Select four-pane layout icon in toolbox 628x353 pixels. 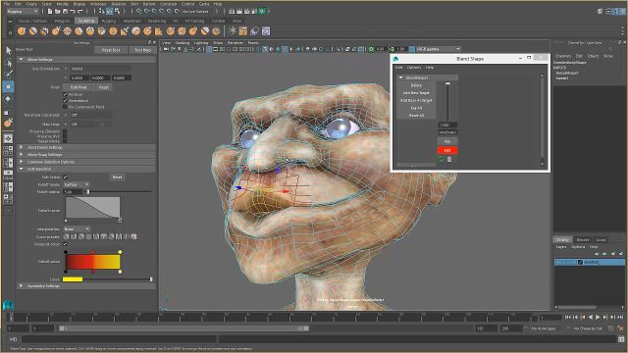point(8,151)
